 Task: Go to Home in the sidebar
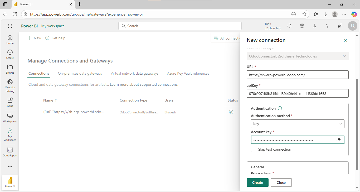pos(10,39)
